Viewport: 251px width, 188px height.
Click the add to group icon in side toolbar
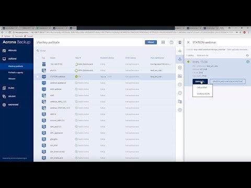click(180, 101)
